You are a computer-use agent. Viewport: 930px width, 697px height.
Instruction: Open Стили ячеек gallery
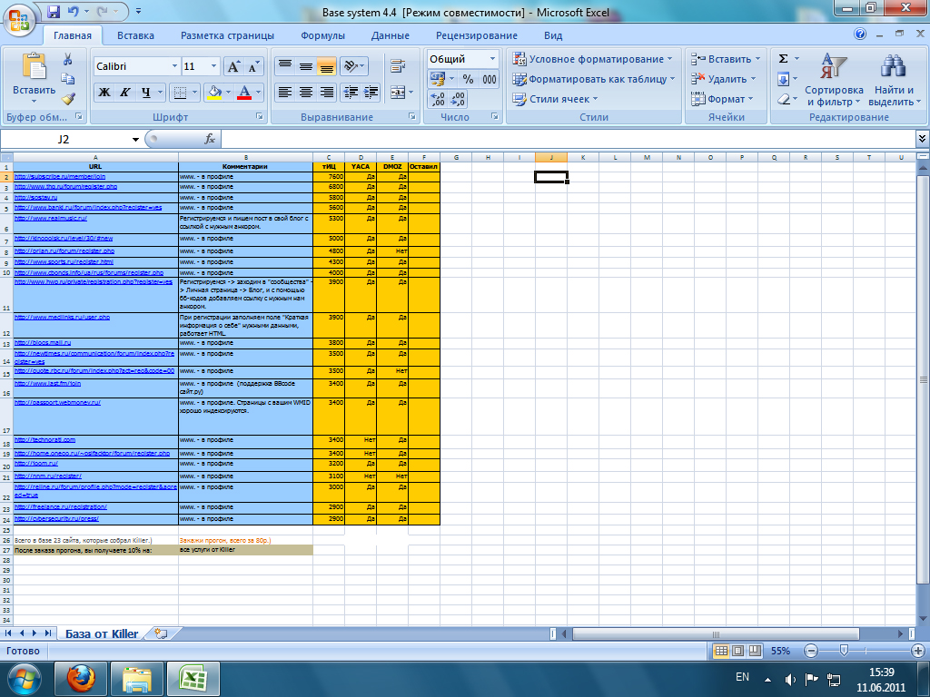(x=555, y=99)
